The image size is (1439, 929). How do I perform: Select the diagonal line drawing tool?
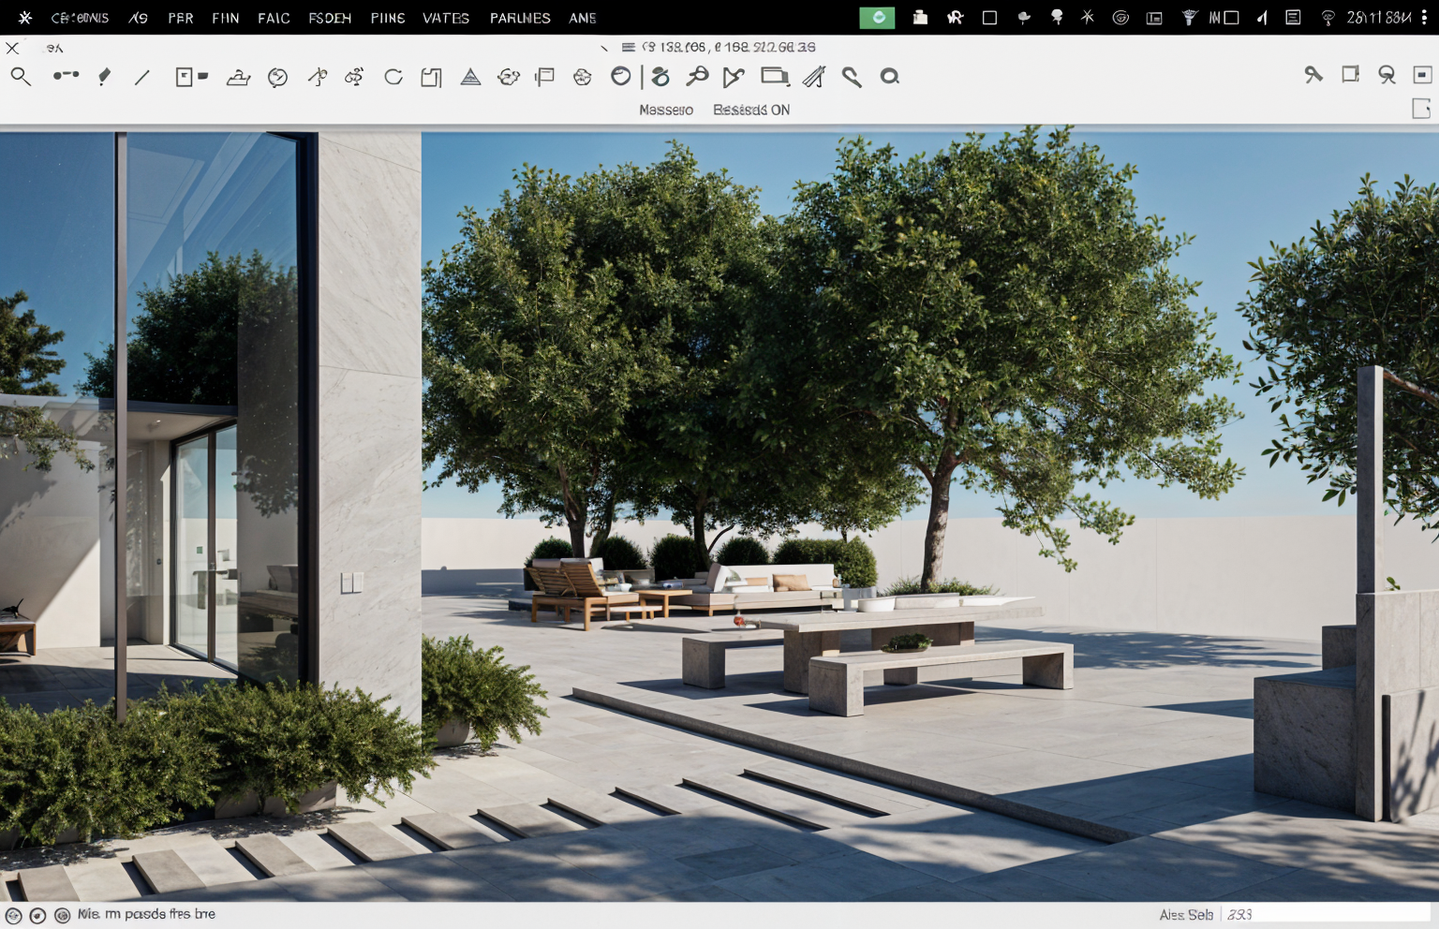click(142, 78)
